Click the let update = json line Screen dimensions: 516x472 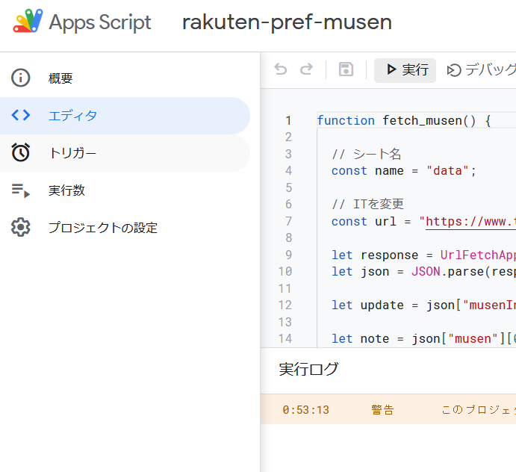coord(423,305)
